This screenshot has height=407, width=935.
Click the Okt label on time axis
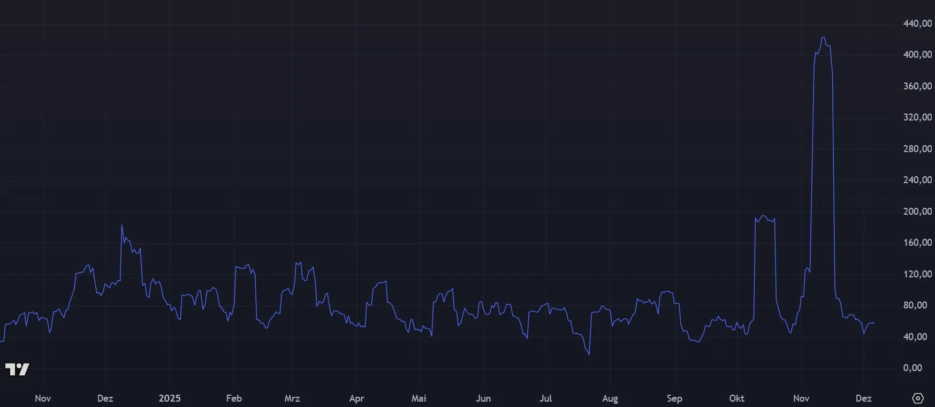(737, 398)
